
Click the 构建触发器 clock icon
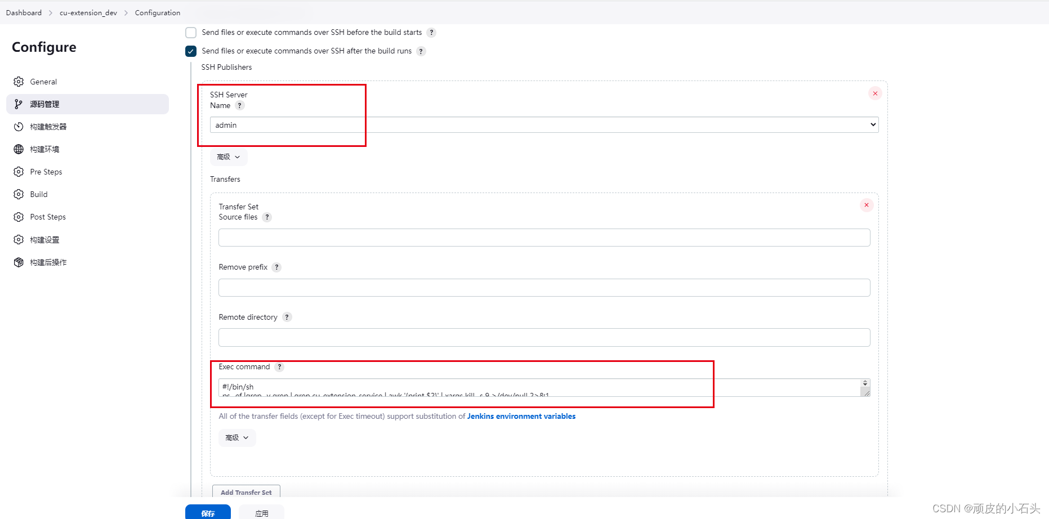[19, 127]
